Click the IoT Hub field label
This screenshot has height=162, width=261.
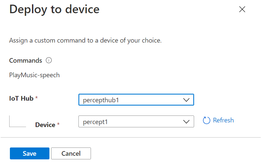21,98
